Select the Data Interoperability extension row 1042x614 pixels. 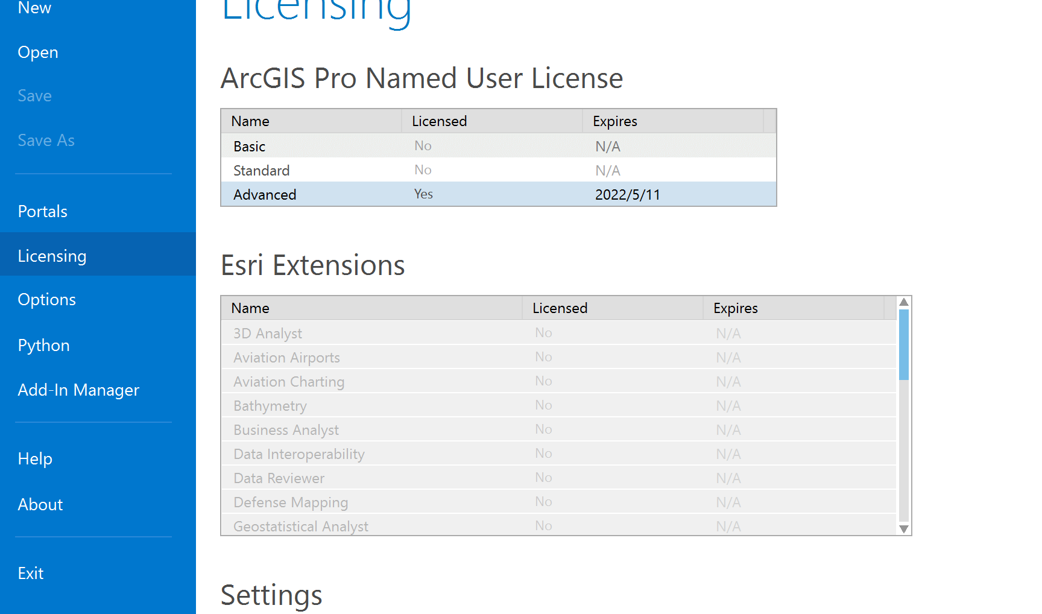coord(558,454)
